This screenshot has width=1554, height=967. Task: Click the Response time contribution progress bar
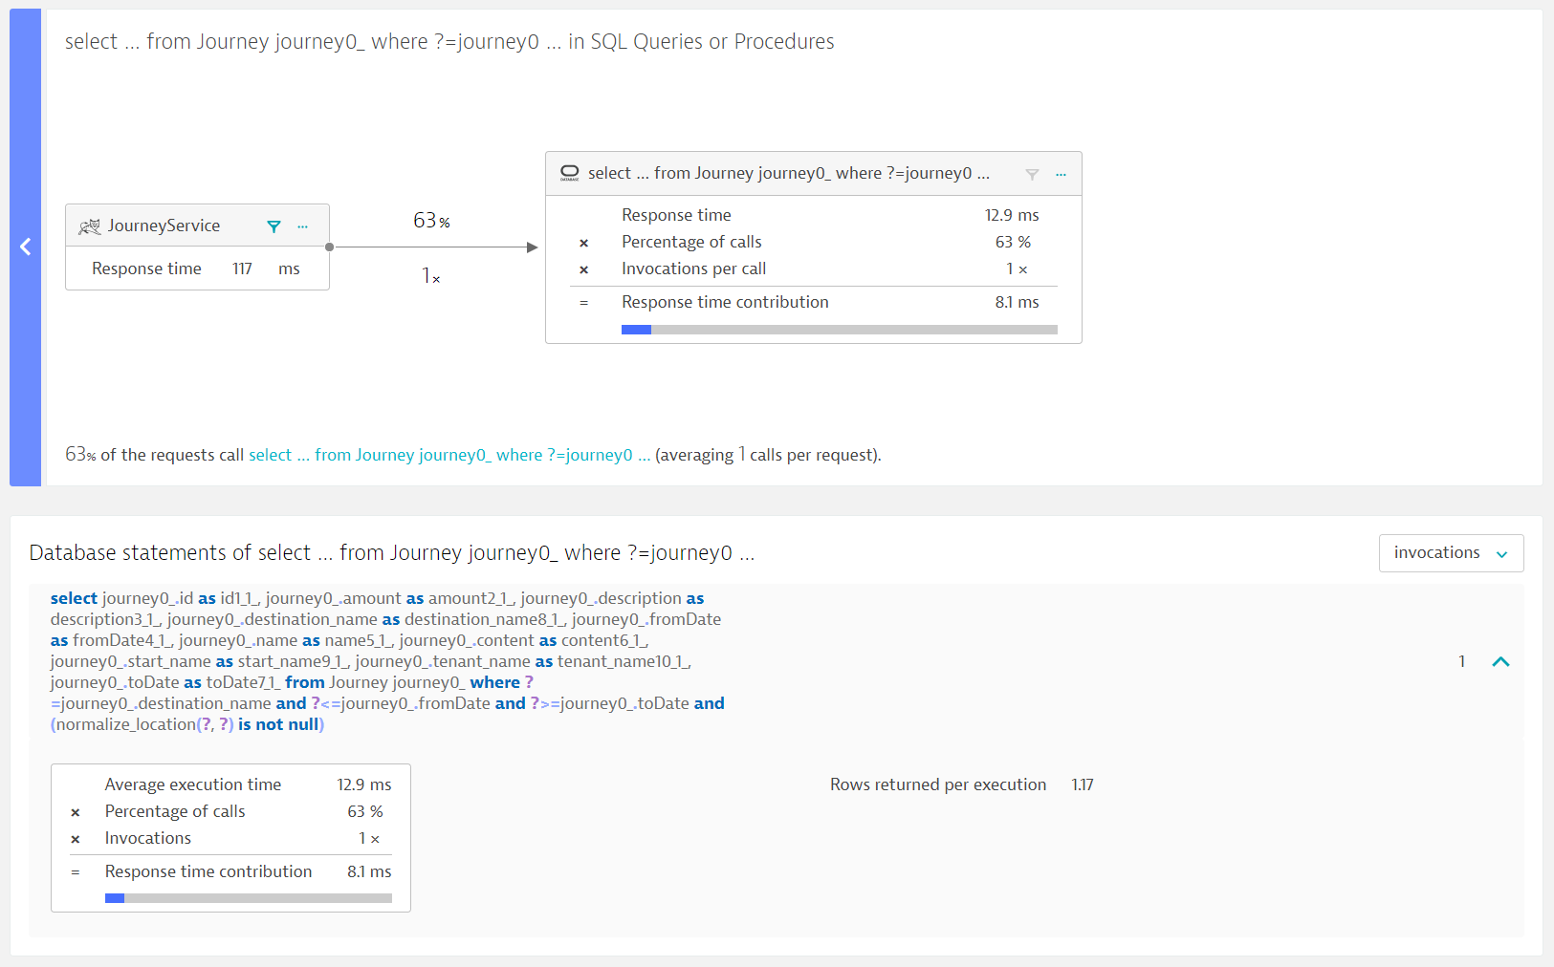(840, 329)
